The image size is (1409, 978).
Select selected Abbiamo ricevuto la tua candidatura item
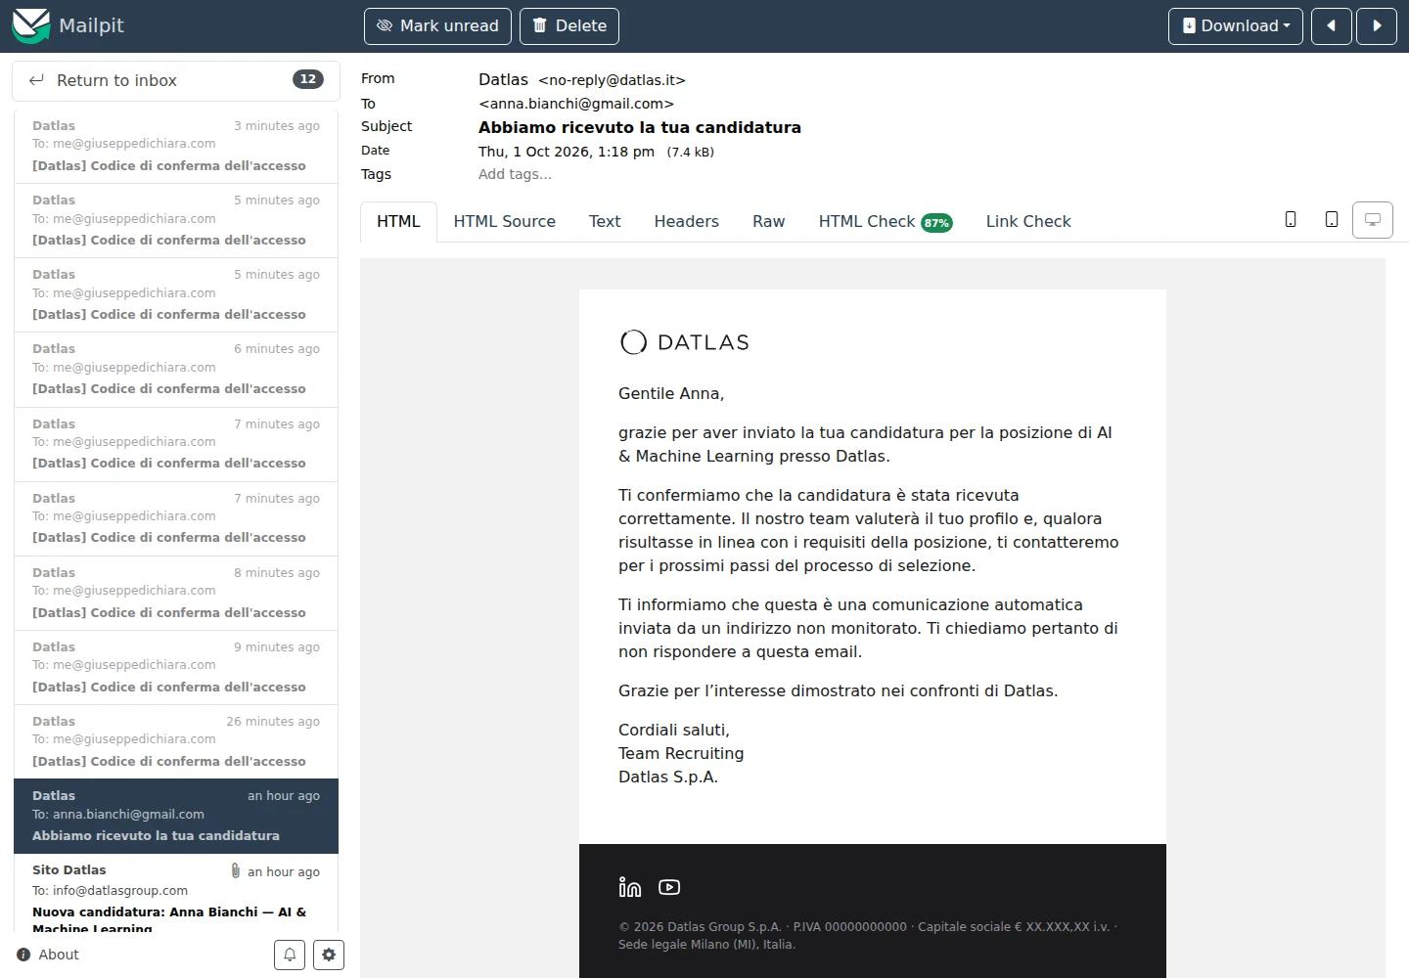pyautogui.click(x=176, y=817)
